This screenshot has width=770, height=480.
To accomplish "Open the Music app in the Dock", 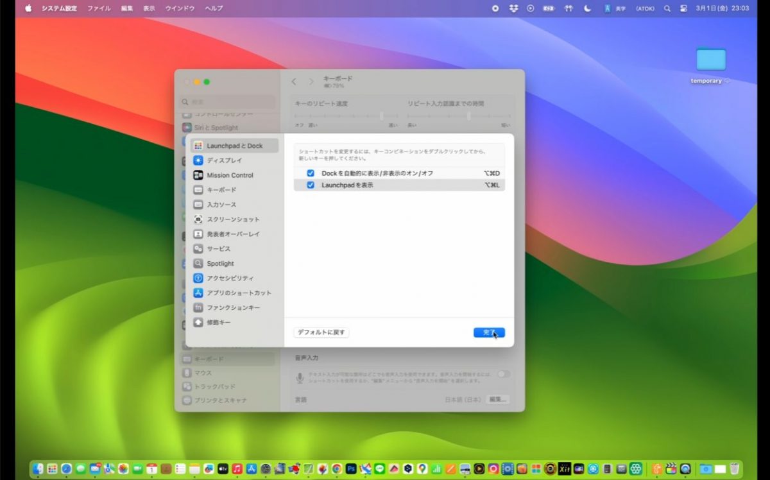I will [x=237, y=469].
